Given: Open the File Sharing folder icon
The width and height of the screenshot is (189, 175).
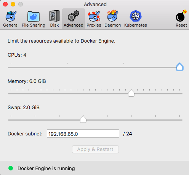Looking at the screenshot, I should (34, 16).
